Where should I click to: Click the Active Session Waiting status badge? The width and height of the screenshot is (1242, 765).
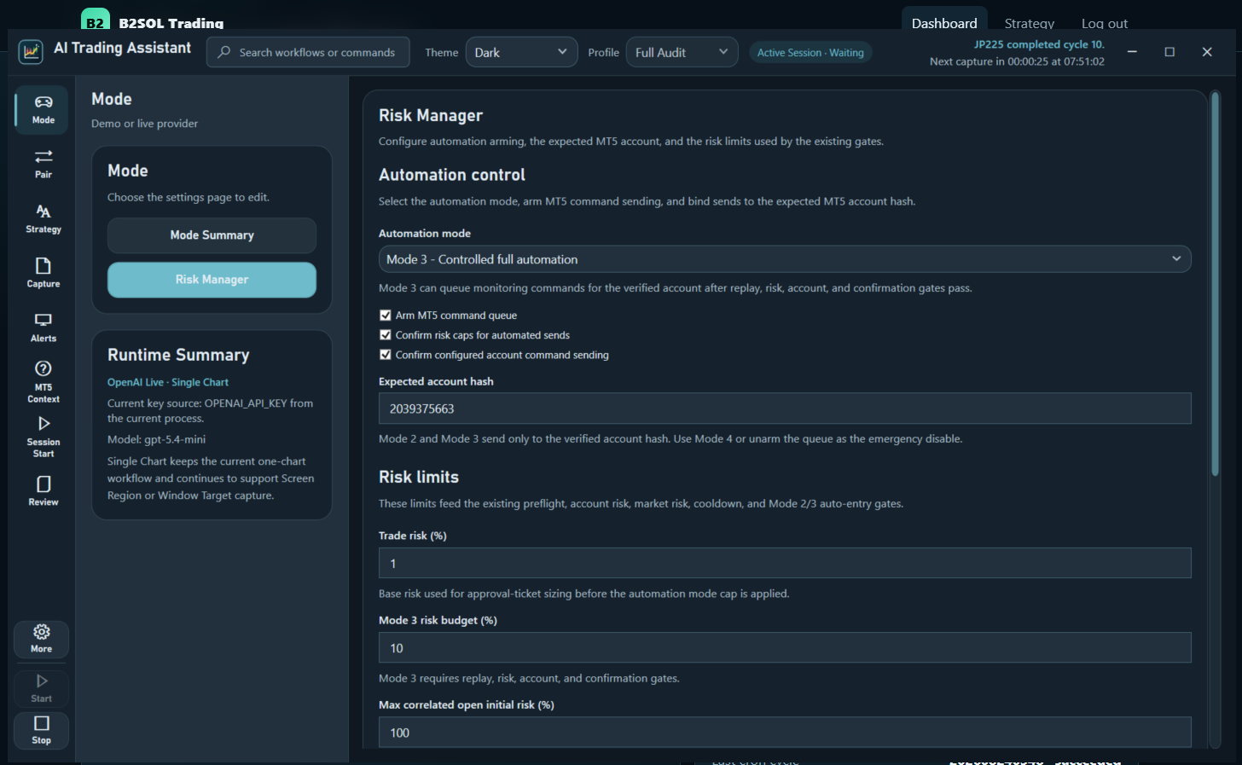point(810,53)
